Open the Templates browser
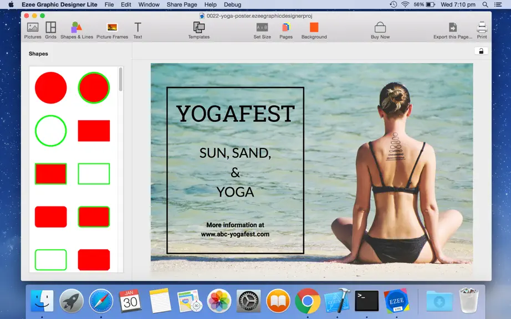The width and height of the screenshot is (511, 319). [x=199, y=30]
